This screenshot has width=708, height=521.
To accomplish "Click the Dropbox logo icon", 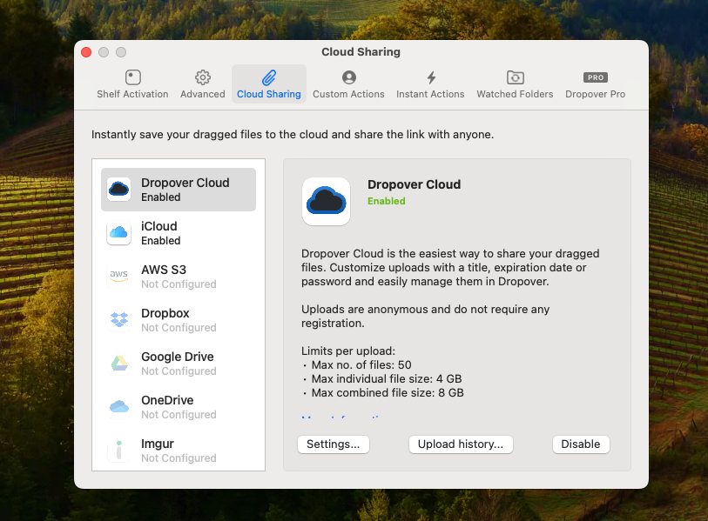I will coord(118,320).
